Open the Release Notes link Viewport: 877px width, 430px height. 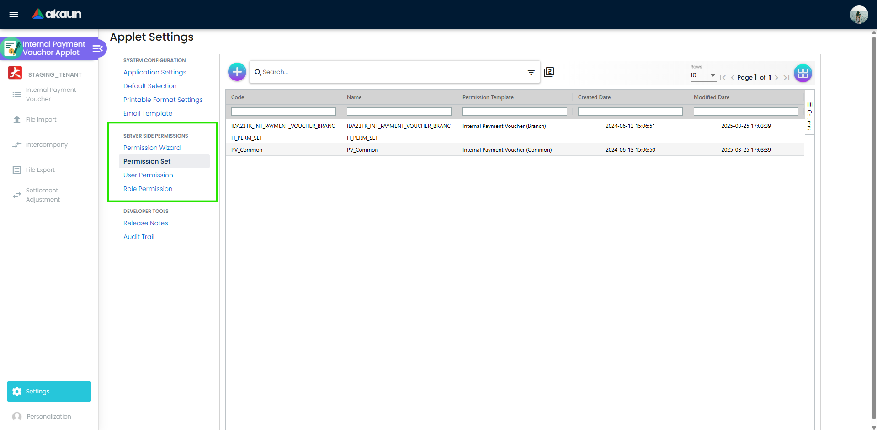(x=145, y=223)
